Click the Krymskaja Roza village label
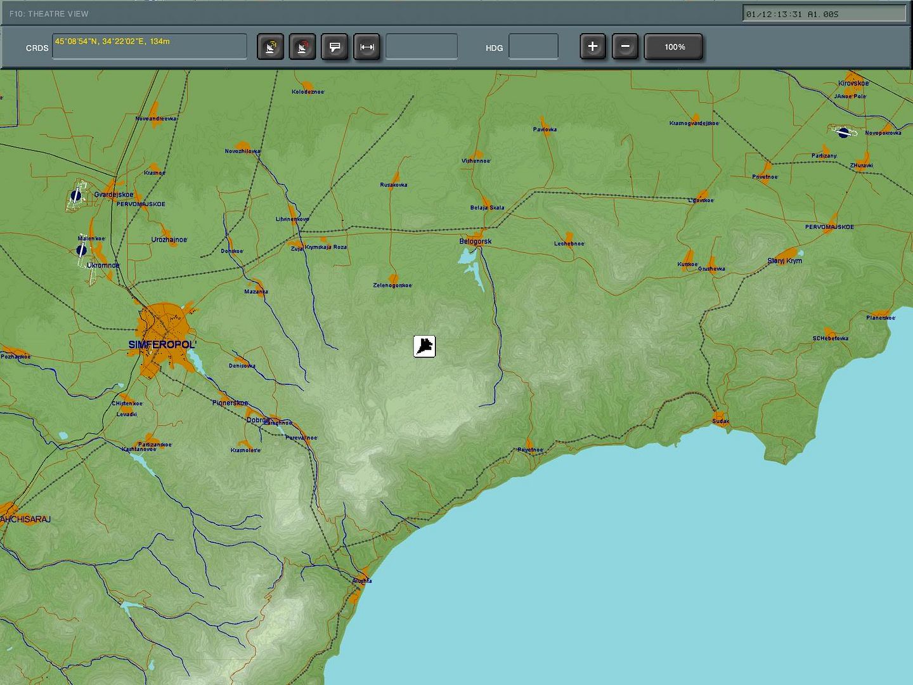The image size is (913, 685). coord(326,247)
